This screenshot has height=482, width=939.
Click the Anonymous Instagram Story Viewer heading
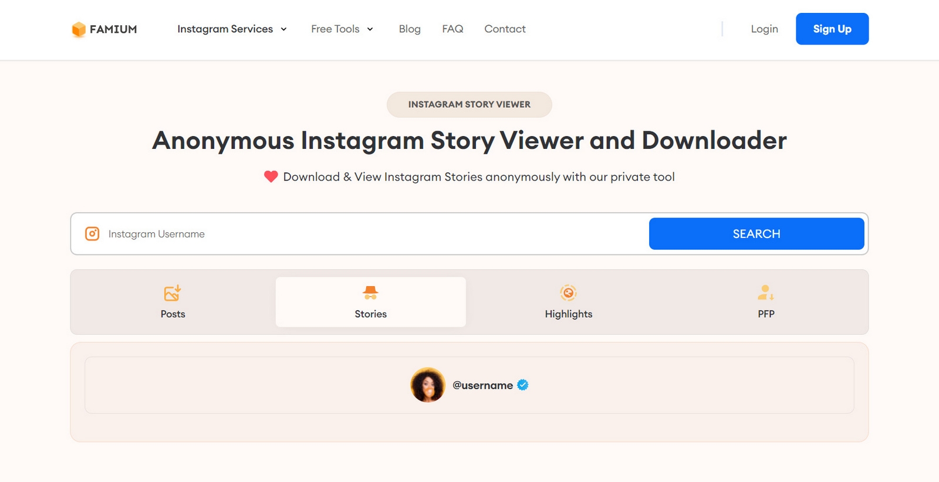(469, 141)
